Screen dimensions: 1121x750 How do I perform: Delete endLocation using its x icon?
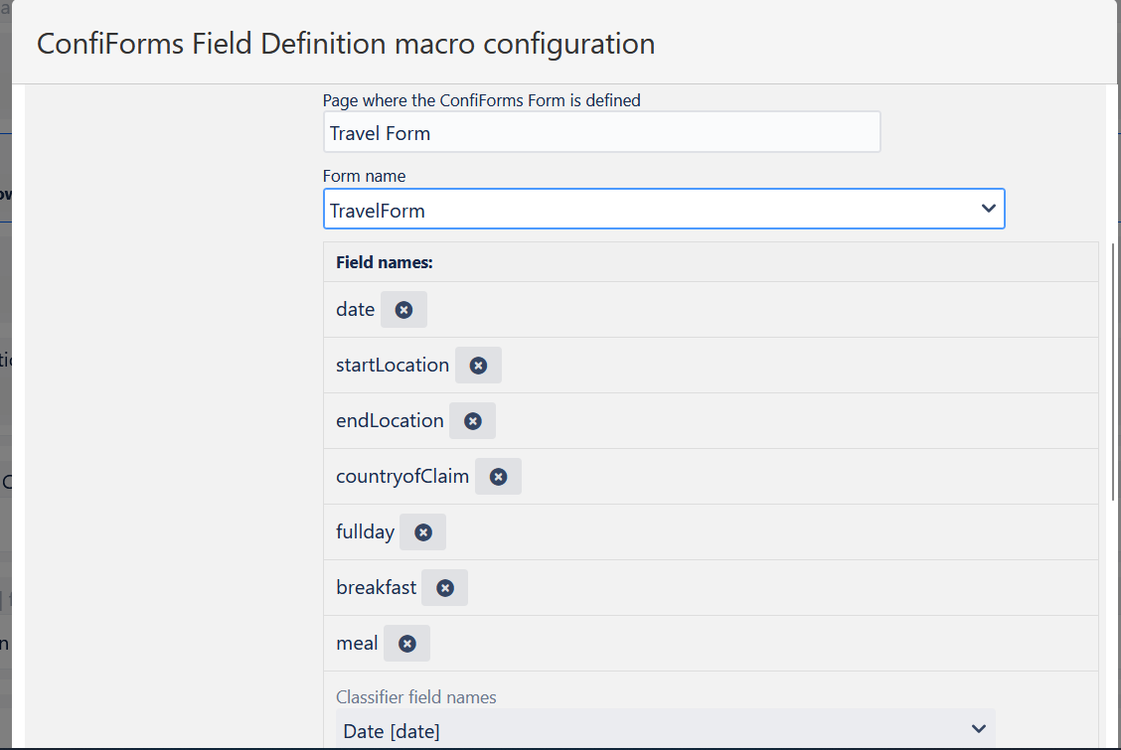click(x=473, y=421)
